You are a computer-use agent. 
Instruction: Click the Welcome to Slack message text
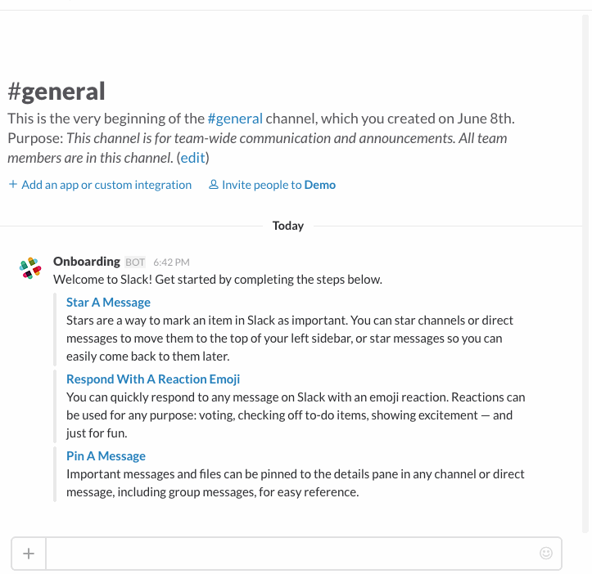(218, 280)
